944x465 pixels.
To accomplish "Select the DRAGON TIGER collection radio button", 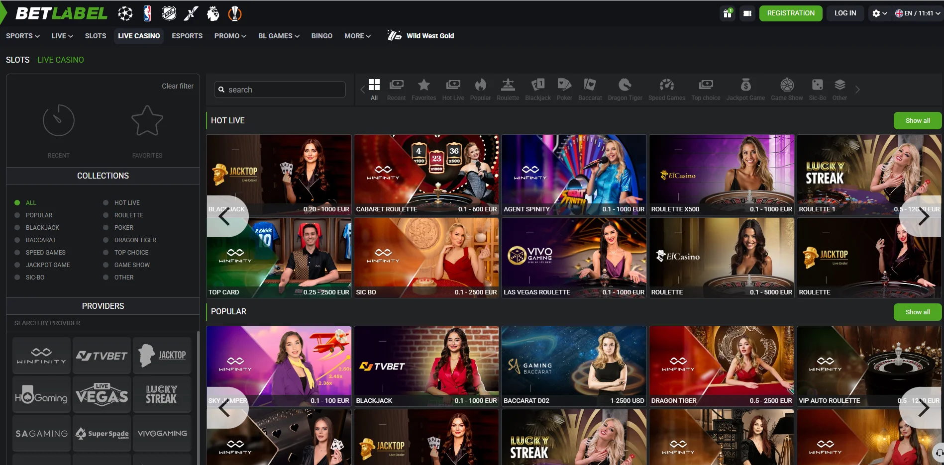I will [105, 240].
